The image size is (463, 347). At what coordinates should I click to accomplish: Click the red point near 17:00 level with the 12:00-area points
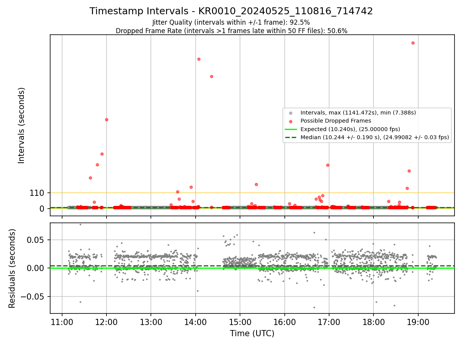(328, 165)
